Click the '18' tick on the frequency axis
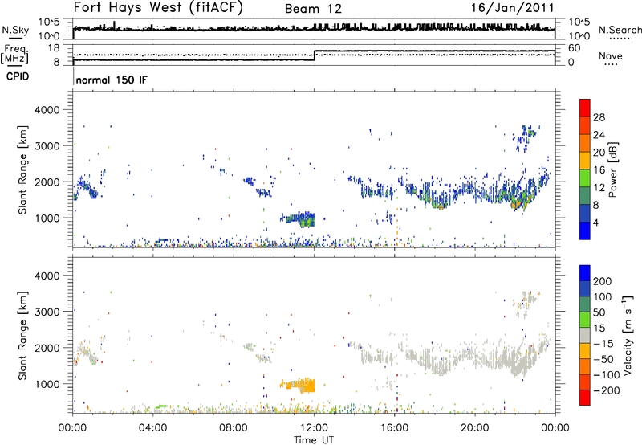Screen dimensions: 642x445 coord(54,48)
